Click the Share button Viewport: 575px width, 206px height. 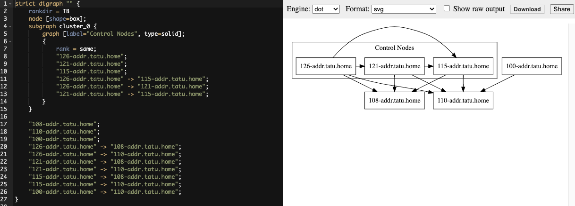pos(561,9)
